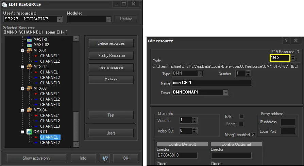
Task: Click the MAST-02 device icon
Action: tap(29, 45)
